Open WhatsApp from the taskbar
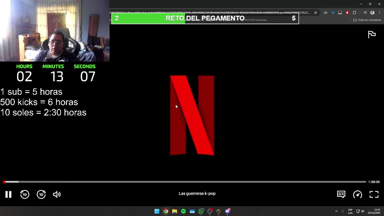Screen dimensions: 384x216 coord(201,211)
